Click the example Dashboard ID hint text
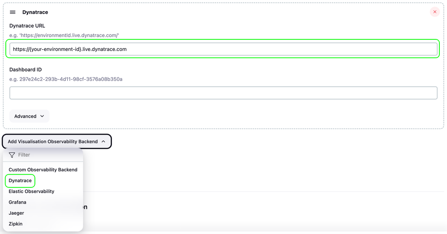The image size is (447, 234). tap(65, 79)
